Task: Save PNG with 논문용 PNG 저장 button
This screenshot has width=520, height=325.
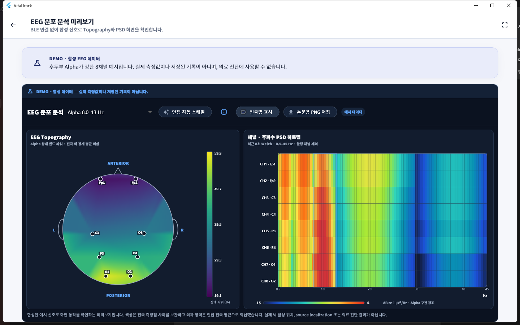Action: point(310,112)
